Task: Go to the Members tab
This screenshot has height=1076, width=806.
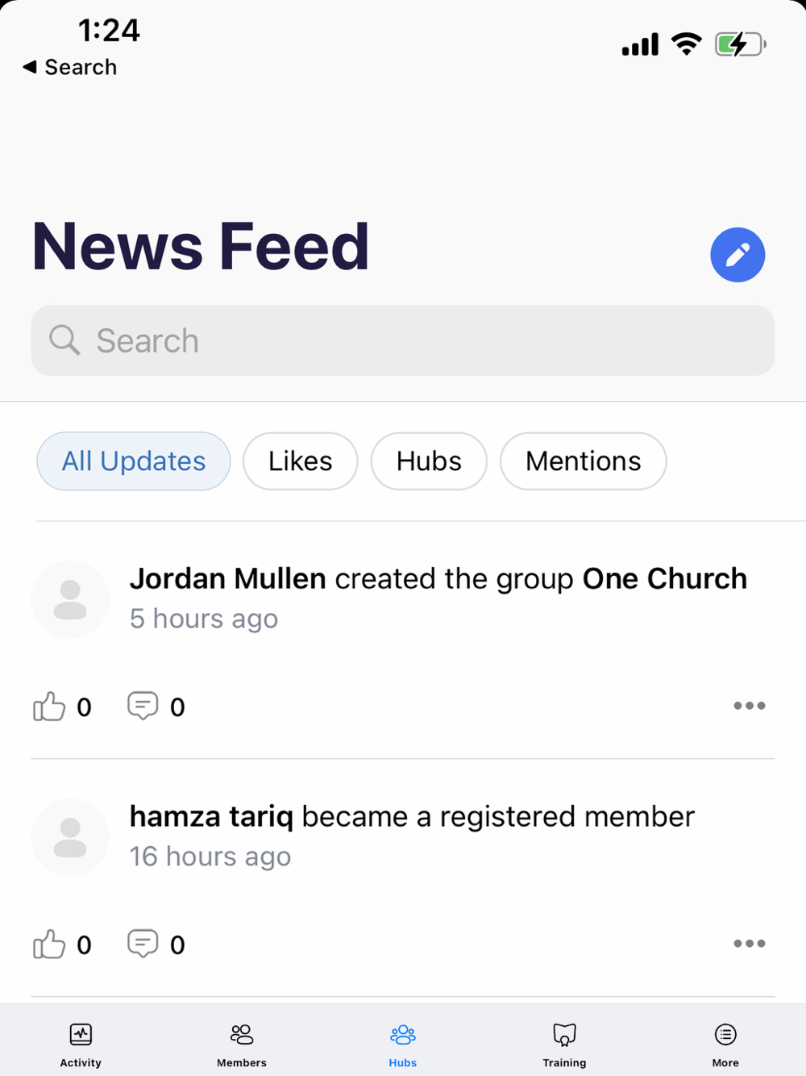Action: [x=242, y=1044]
